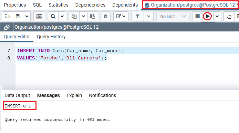Open the Statistics tab
This screenshot has width=239, height=133.
[x=59, y=5]
